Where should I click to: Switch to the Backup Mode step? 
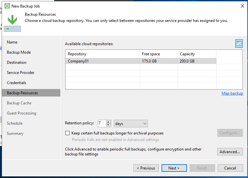point(19,52)
